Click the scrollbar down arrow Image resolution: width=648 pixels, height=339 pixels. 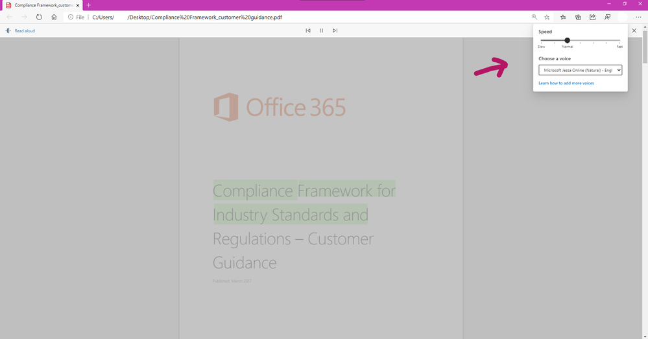645,336
